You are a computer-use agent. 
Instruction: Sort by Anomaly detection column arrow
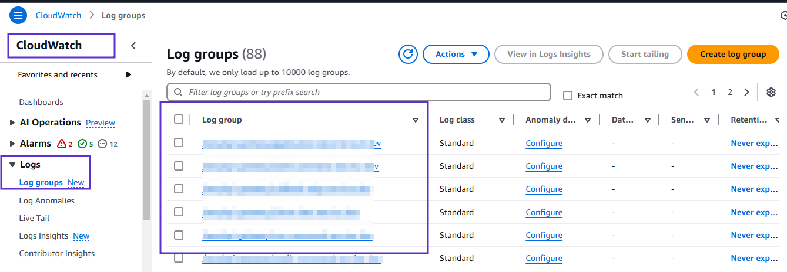(x=588, y=120)
